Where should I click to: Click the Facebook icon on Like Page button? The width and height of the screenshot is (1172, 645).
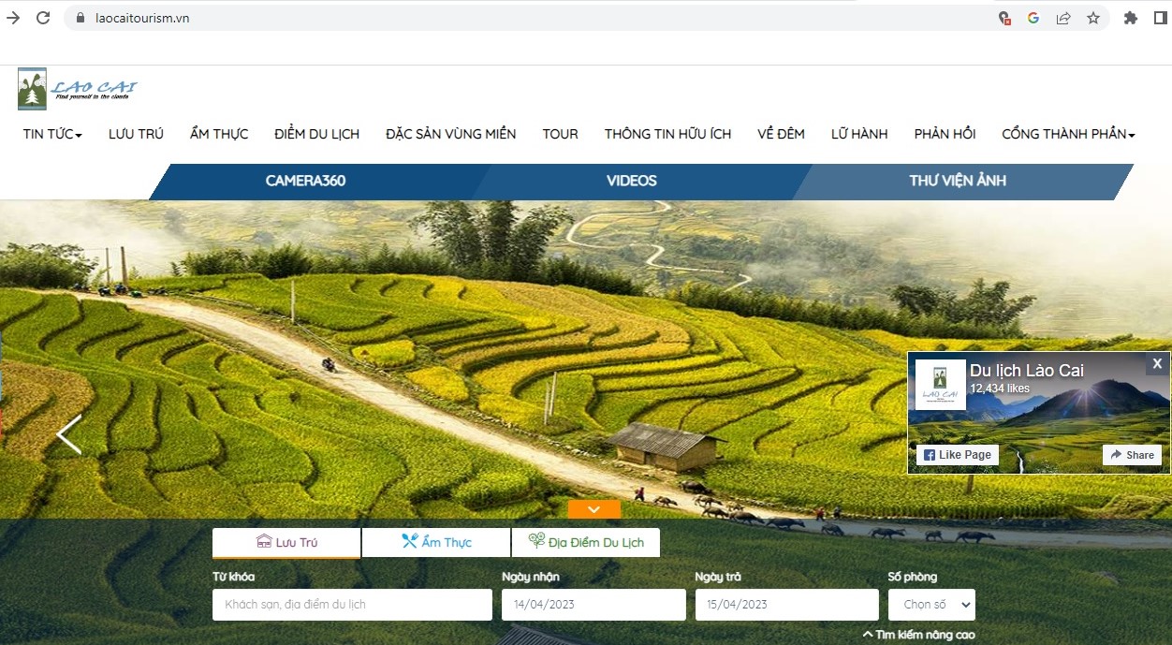tap(928, 454)
